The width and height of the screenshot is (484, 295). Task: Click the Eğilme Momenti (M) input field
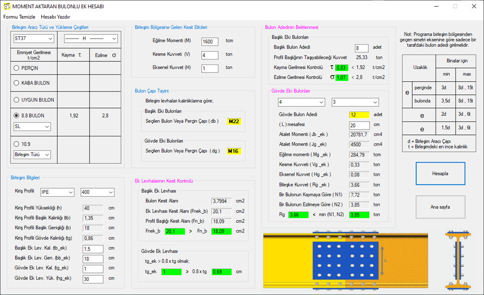[210, 42]
